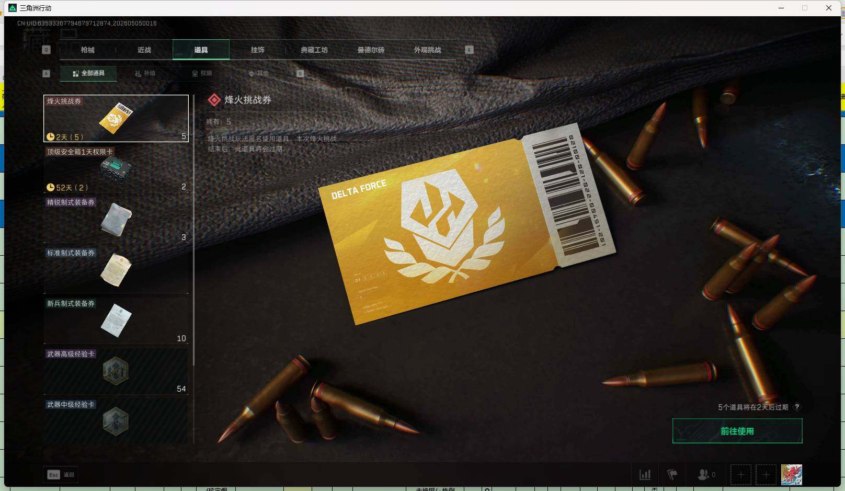The image size is (845, 491).
Task: Click the 拥有: 5 text
Action: pos(219,122)
